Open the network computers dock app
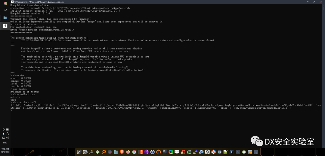 [195, 152]
